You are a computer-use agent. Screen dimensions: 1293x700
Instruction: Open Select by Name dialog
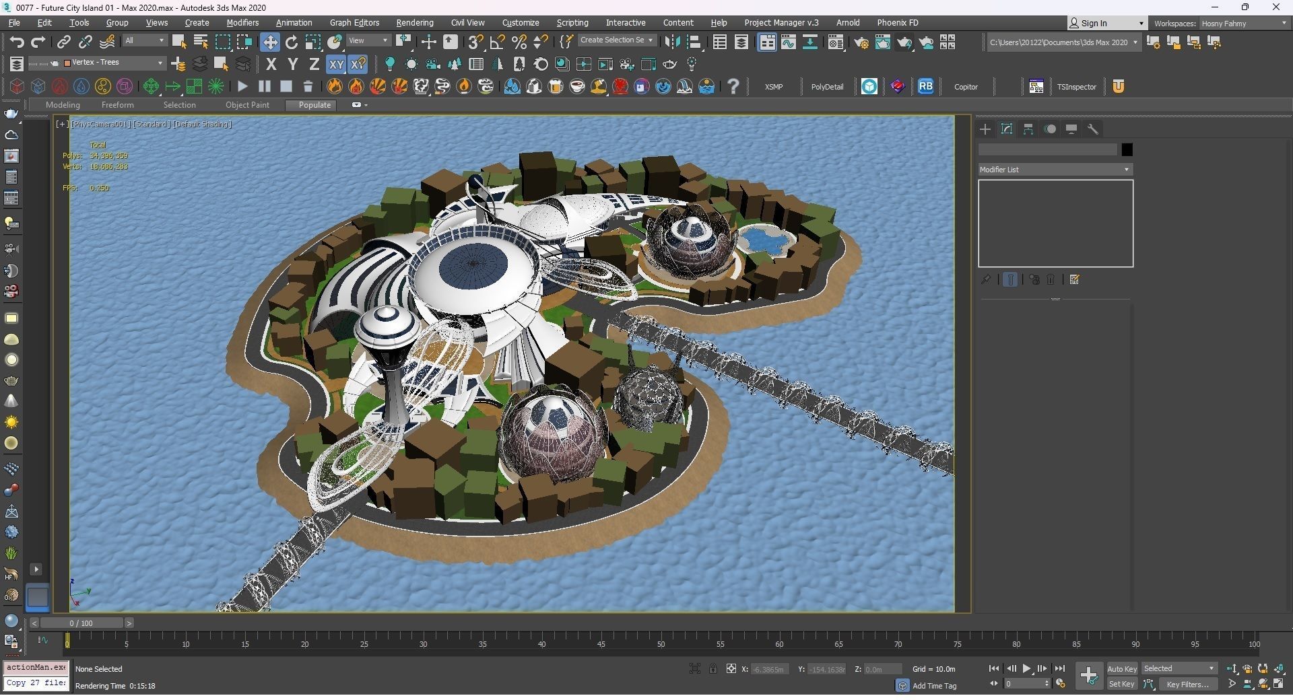click(x=201, y=42)
